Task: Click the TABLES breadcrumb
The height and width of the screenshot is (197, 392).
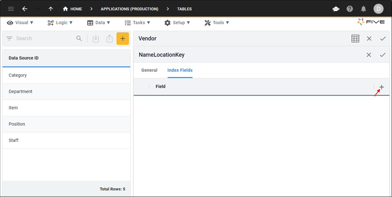Action: point(184,9)
